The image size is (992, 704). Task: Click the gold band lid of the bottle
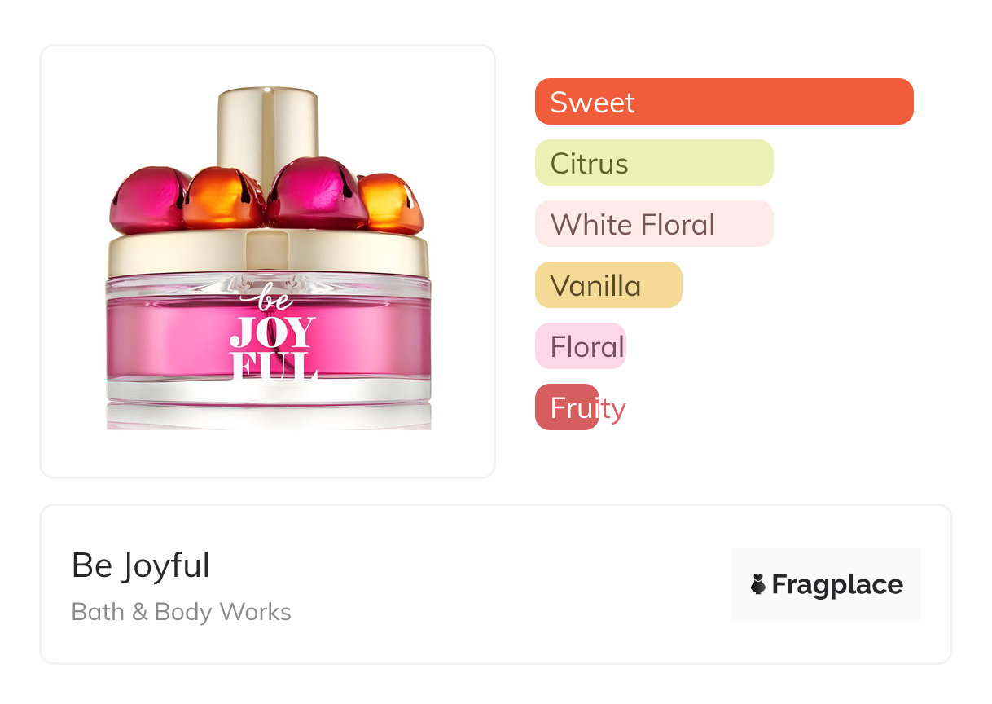tap(268, 253)
